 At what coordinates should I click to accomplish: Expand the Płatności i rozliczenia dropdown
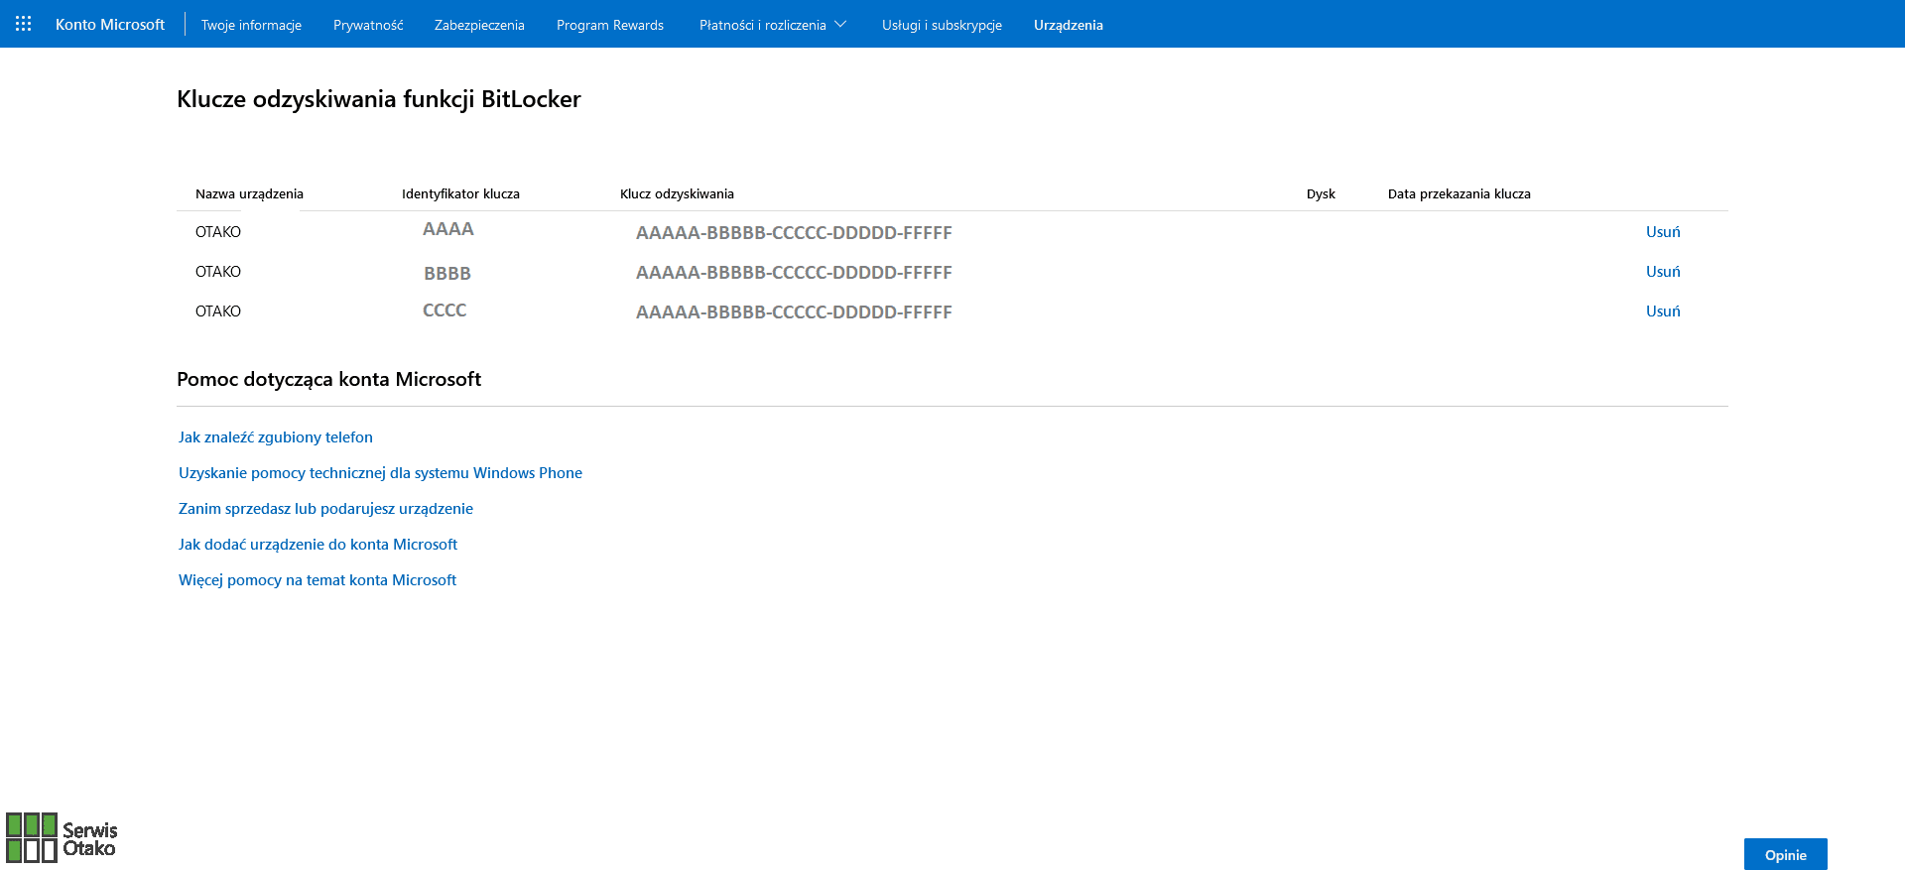point(772,25)
